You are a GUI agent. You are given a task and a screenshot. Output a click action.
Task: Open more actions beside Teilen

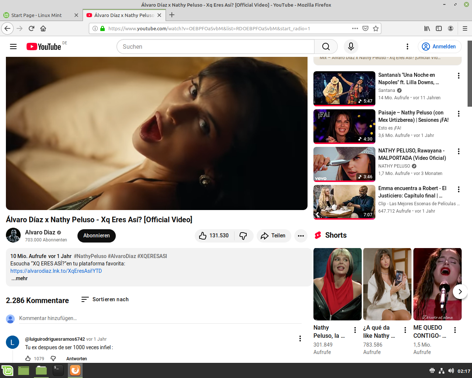click(x=301, y=236)
